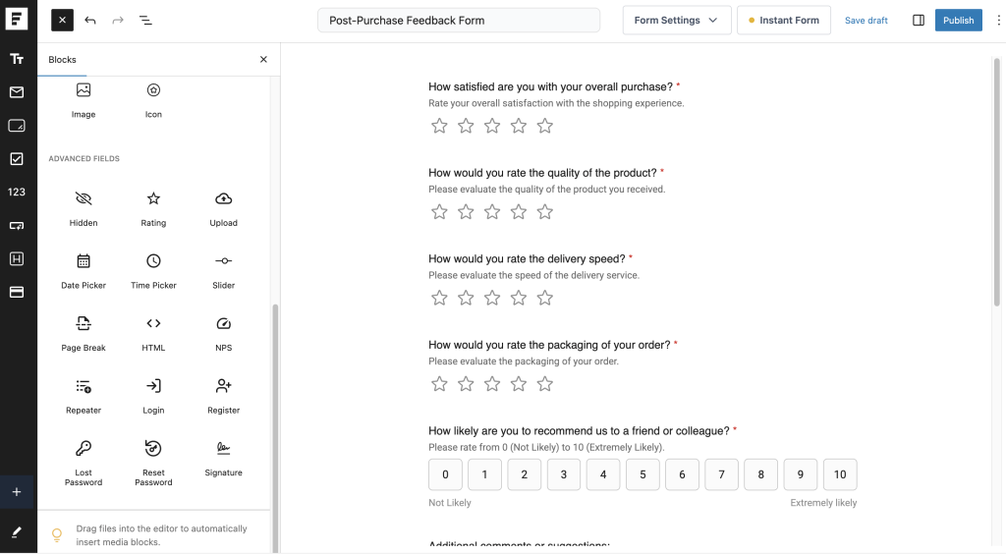The height and width of the screenshot is (555, 1006).
Task: Select the Text field icon in the left sidebar
Action: [x=17, y=59]
